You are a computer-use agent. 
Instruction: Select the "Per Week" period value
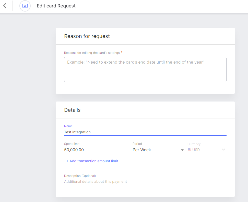tap(142, 150)
